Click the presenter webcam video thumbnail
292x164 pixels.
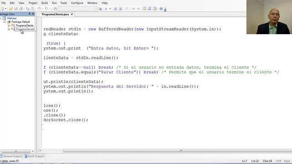tap(269, 17)
